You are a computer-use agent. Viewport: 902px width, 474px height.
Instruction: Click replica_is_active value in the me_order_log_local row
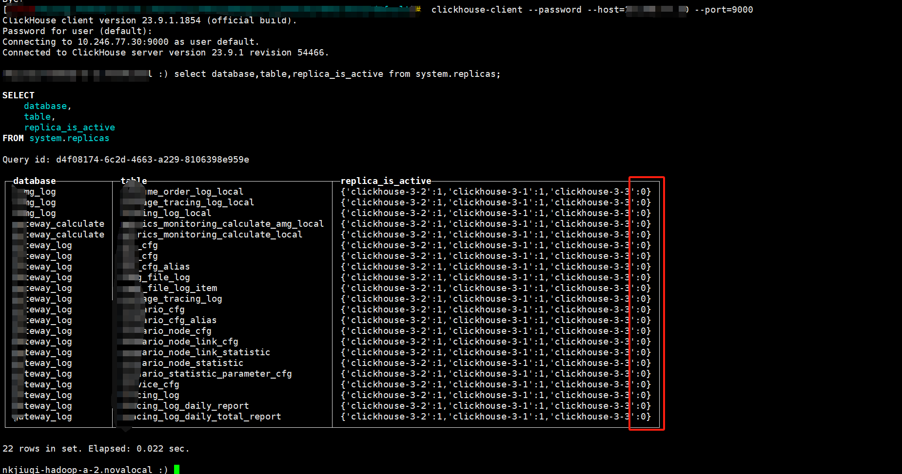pos(495,192)
